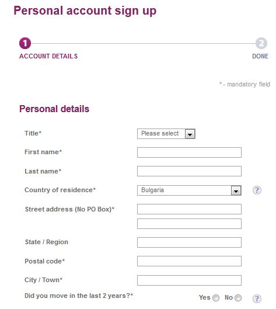The height and width of the screenshot is (309, 276).
Task: Click the Bulgaria country selection box
Action: (x=189, y=190)
